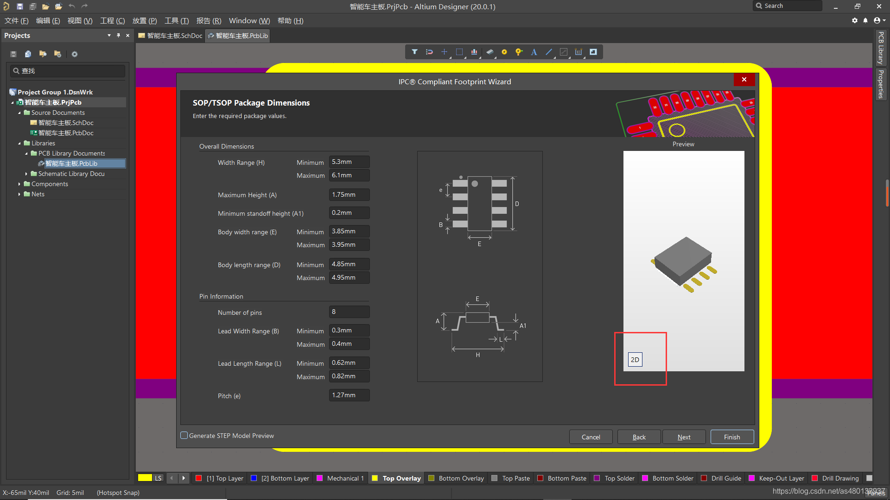Viewport: 890px width, 500px height.
Task: Click the Back button to return
Action: (639, 437)
